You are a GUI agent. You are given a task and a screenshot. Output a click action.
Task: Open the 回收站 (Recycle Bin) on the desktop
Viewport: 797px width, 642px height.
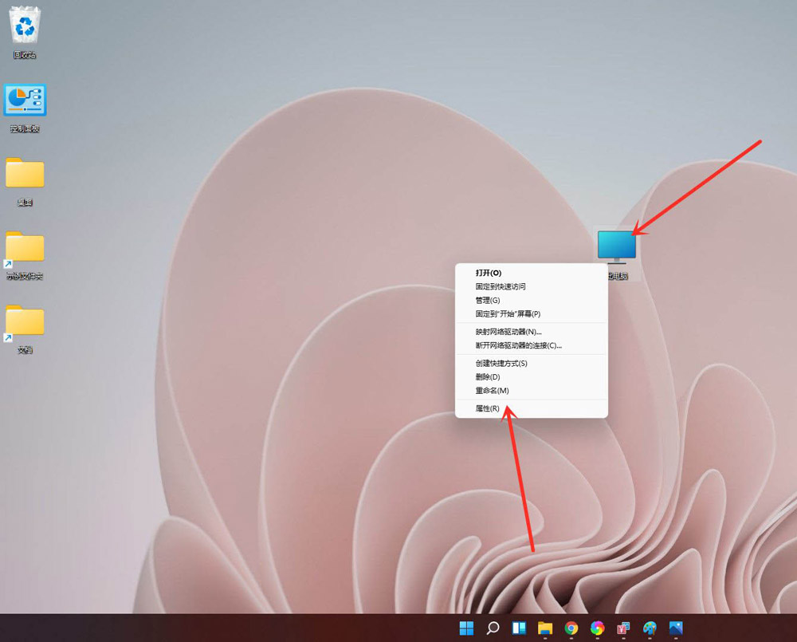[x=24, y=28]
